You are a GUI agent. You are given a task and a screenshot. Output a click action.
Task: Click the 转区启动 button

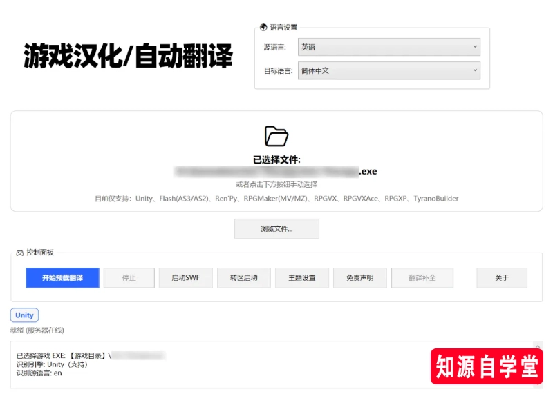(x=244, y=278)
